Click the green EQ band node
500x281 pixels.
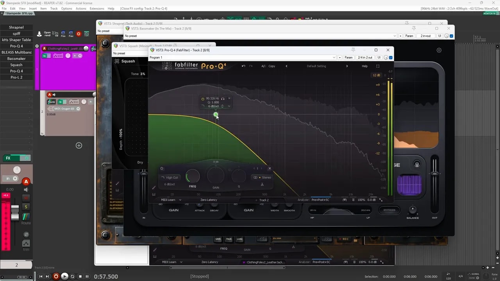(x=216, y=115)
